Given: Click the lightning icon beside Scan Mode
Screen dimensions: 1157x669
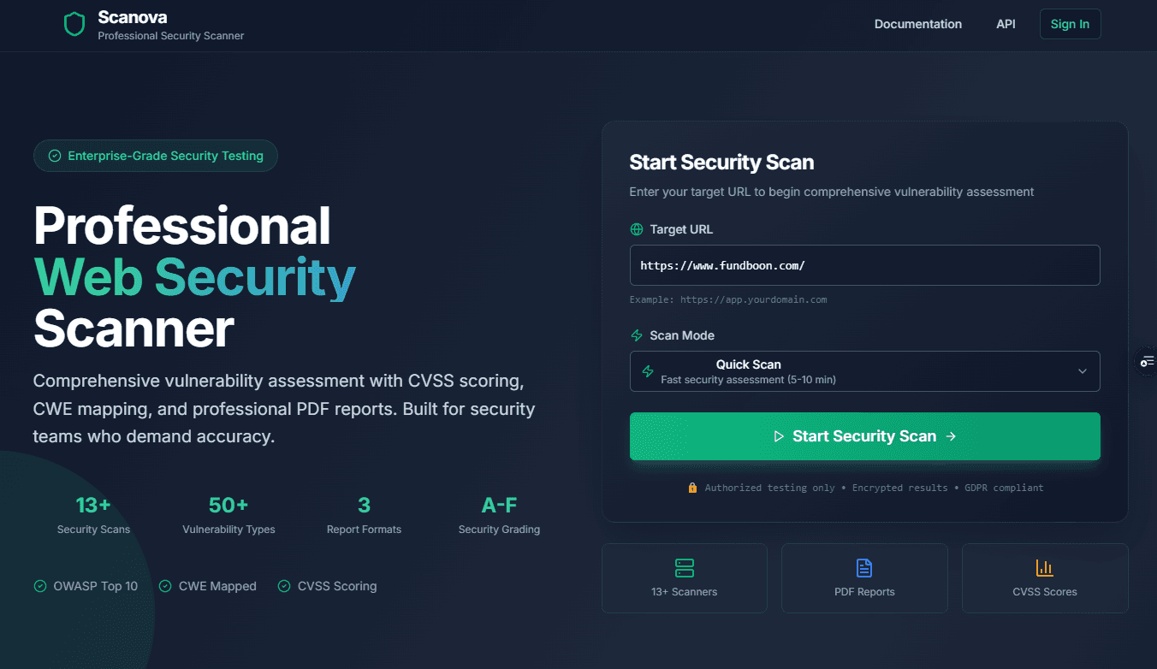Looking at the screenshot, I should [636, 335].
